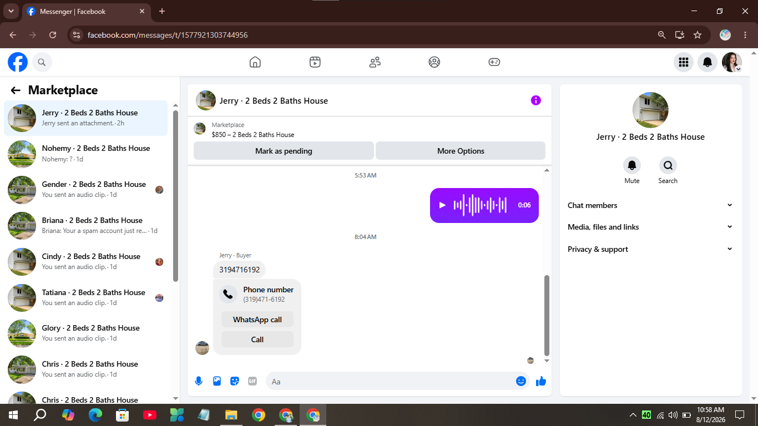Open the account profile picture menu
This screenshot has height=426, width=758.
pyautogui.click(x=731, y=62)
